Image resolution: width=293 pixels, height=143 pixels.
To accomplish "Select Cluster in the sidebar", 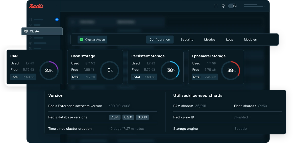I will point(42,31).
